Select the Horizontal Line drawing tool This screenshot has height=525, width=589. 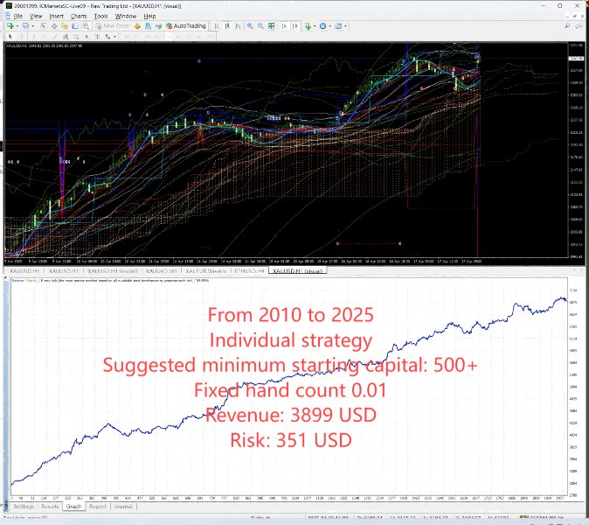45,37
